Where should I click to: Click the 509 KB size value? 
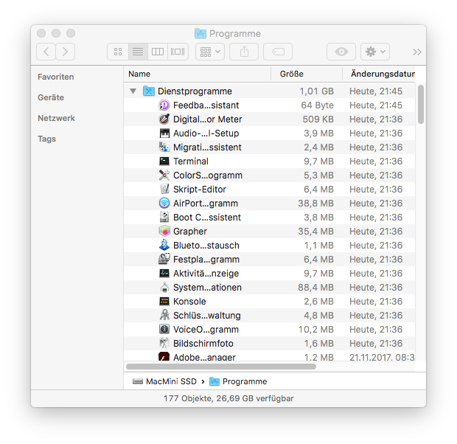(318, 119)
